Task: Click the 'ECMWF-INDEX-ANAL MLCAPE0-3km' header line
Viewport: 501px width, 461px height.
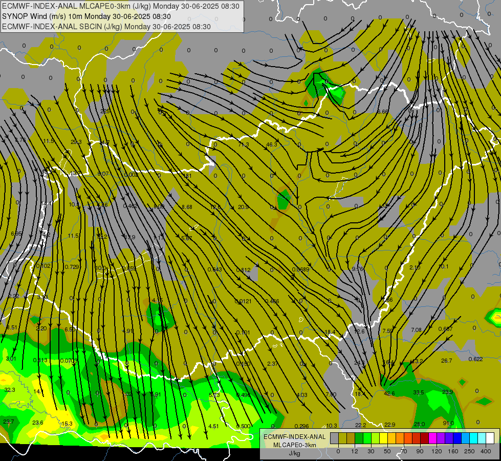Action: (x=120, y=6)
